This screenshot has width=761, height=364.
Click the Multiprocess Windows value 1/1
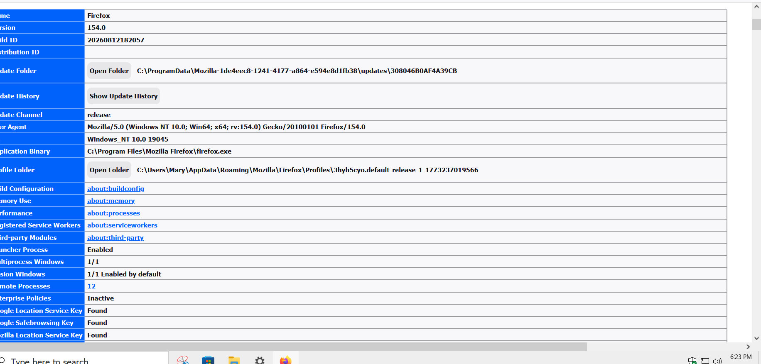(x=93, y=262)
